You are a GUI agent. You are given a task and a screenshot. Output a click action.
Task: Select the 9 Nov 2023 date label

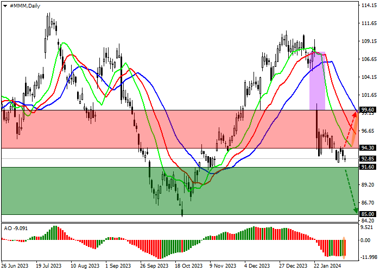click(x=223, y=266)
